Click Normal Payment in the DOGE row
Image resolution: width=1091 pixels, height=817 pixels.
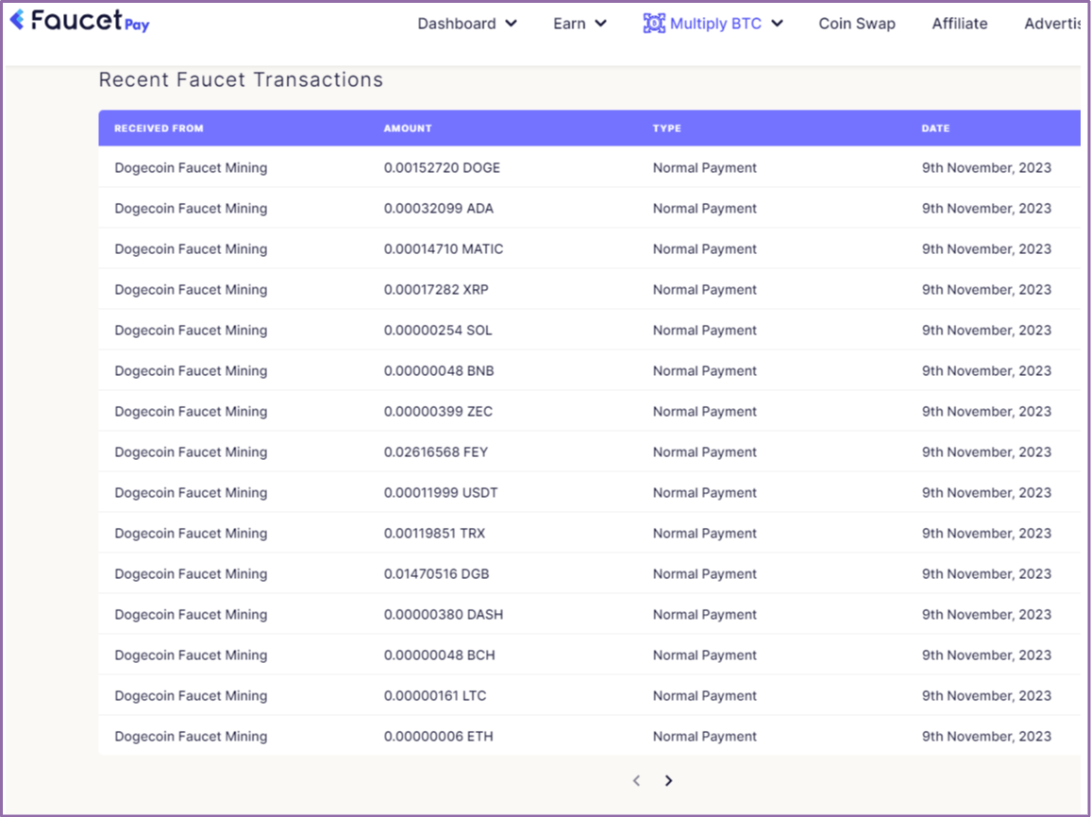click(704, 168)
